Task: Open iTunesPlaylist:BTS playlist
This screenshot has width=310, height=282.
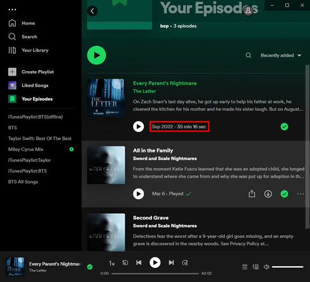Action: pyautogui.click(x=28, y=171)
